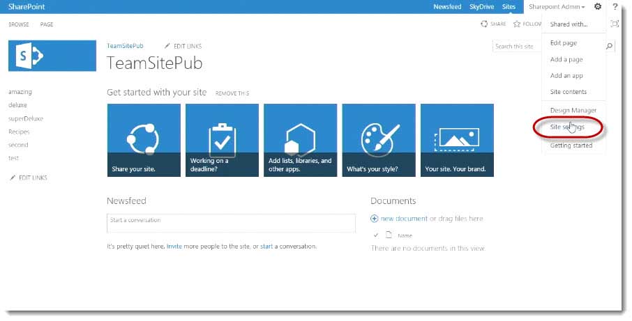This screenshot has height=321, width=632.
Task: Click the SharePoint site logo
Action: pyautogui.click(x=52, y=56)
